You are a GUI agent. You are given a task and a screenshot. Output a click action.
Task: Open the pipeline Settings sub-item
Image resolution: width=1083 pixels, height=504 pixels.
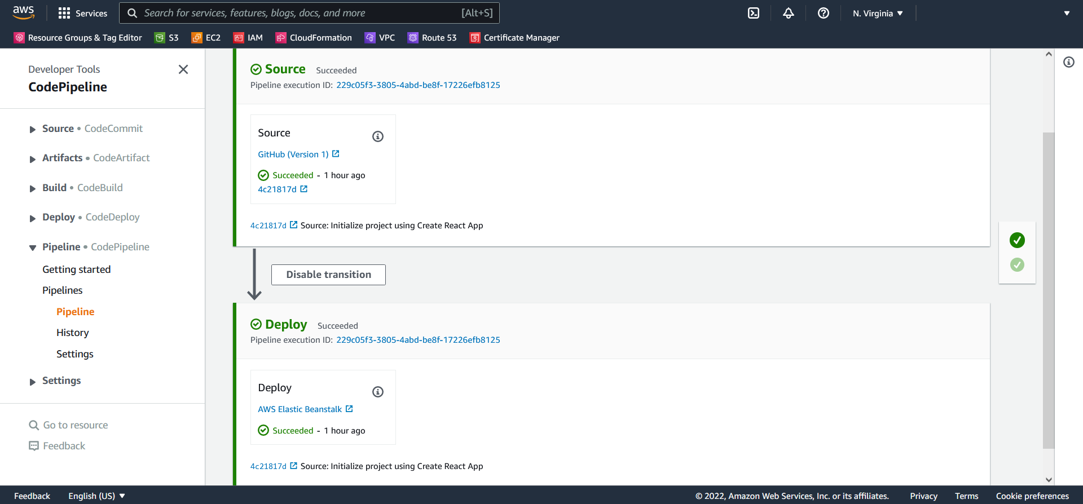coord(75,354)
